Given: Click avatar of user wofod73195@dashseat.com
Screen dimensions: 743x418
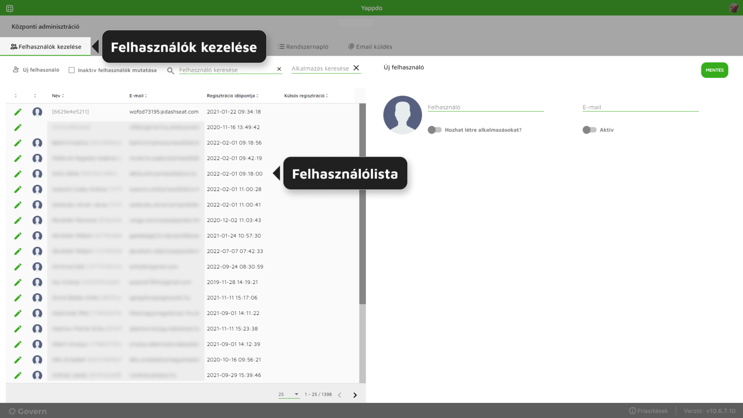Looking at the screenshot, I should point(37,112).
